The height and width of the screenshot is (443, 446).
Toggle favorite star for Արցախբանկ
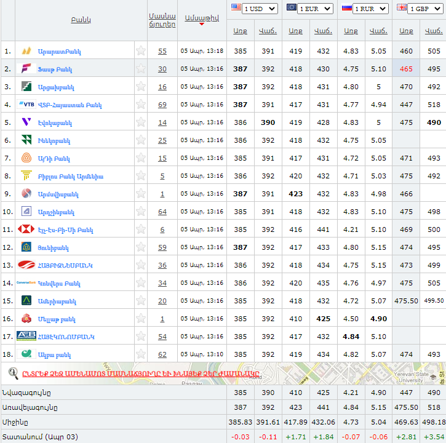point(141,87)
